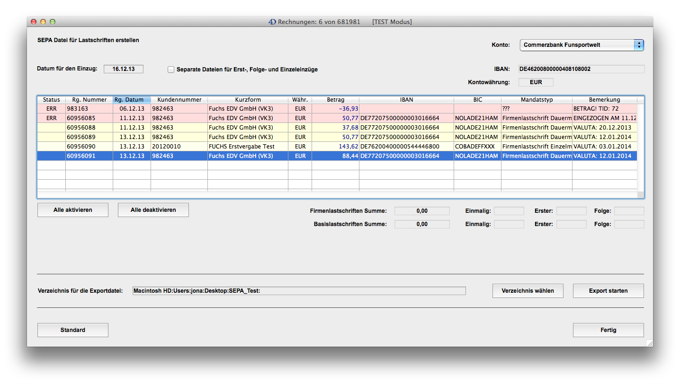The image size is (680, 384).
Task: Click the Datum für den Einzug field
Action: click(x=123, y=69)
